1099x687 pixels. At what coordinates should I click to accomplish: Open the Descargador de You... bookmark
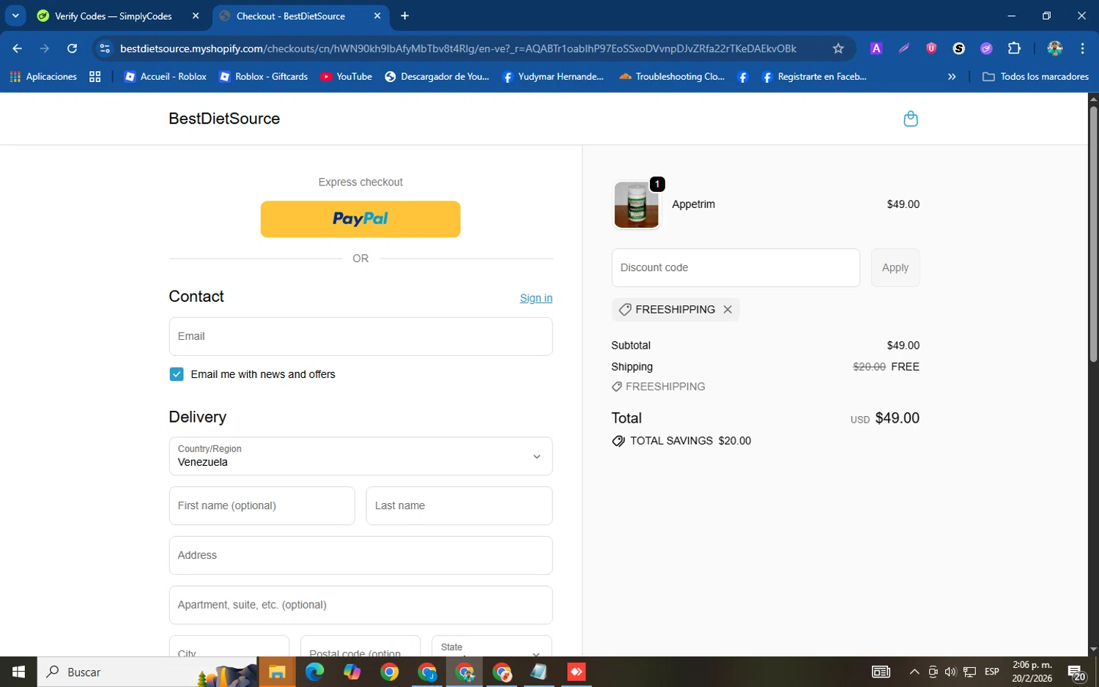(437, 76)
